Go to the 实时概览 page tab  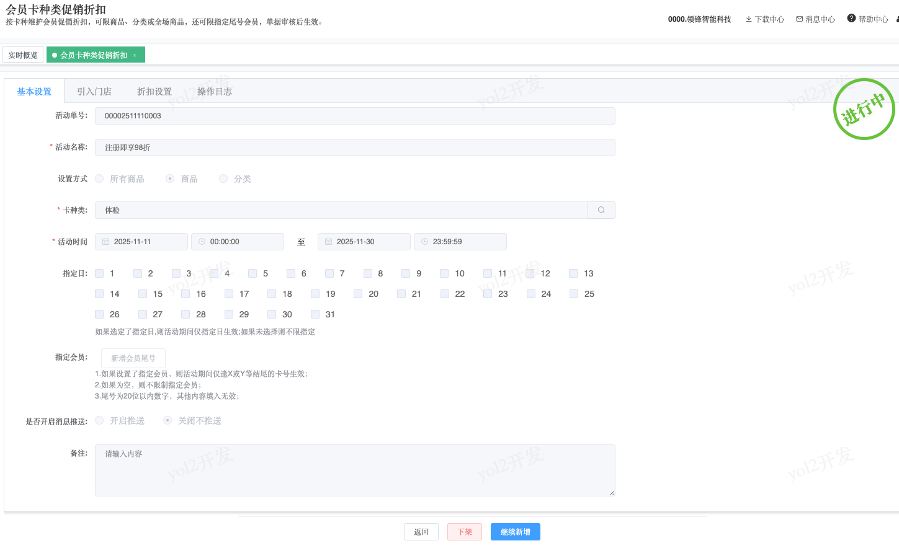tap(23, 55)
